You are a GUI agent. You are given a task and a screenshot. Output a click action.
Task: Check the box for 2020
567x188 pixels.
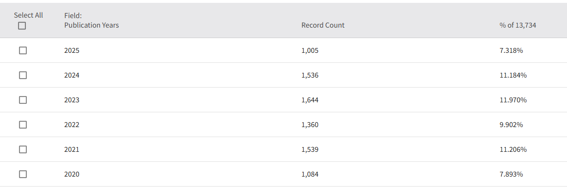tap(23, 174)
